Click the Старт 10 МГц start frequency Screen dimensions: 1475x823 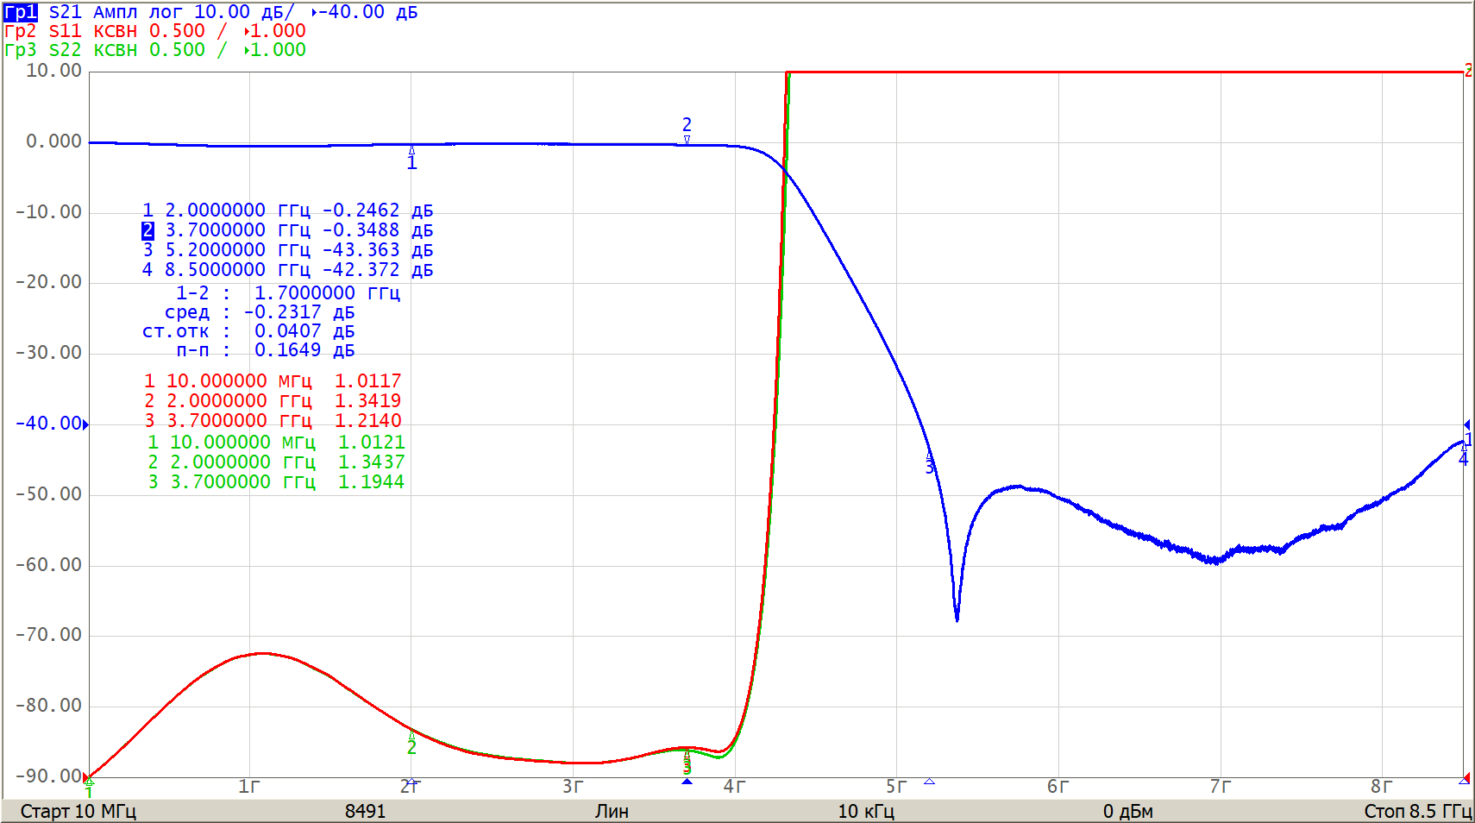click(x=78, y=811)
